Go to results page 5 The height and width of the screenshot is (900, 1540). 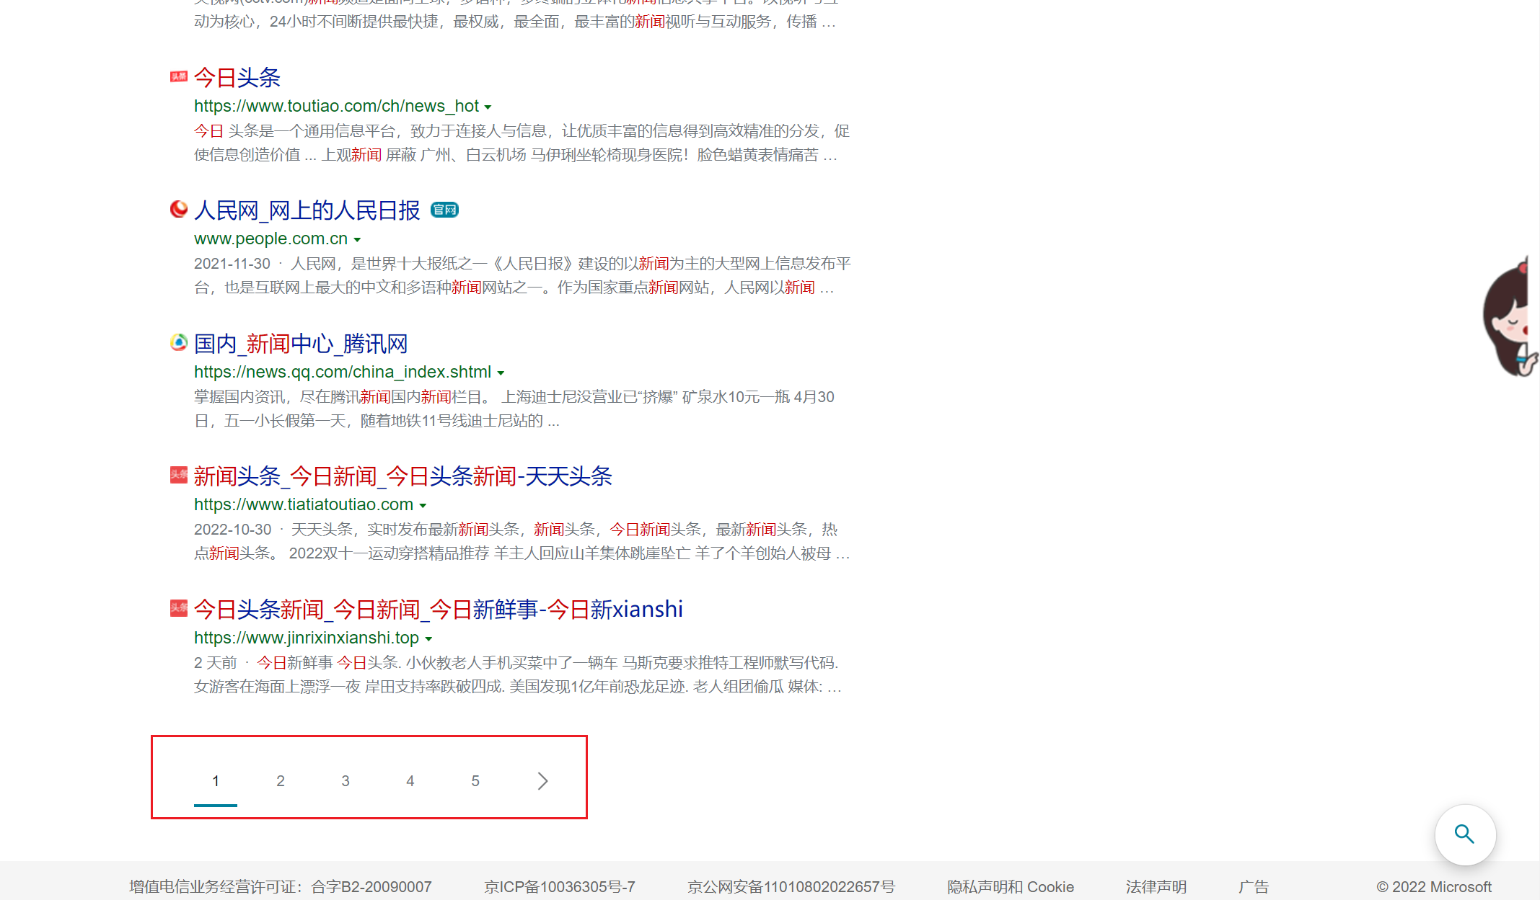(475, 781)
